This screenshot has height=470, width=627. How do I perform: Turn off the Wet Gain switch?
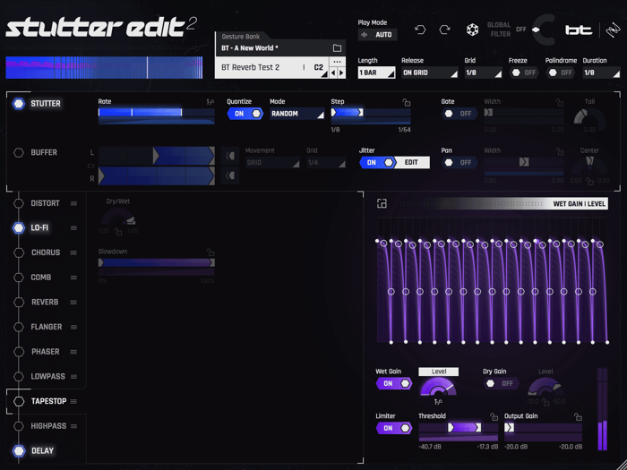[x=394, y=384]
